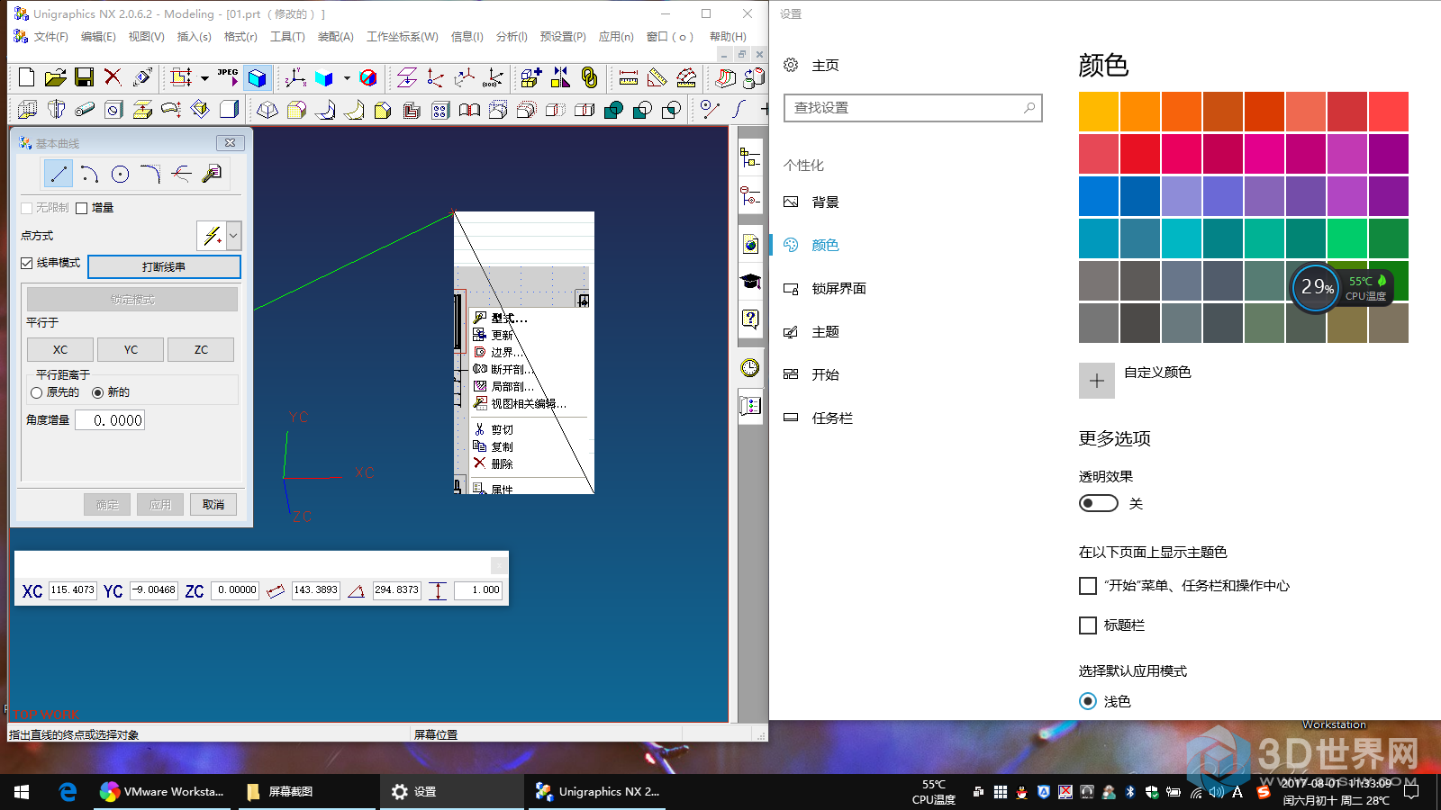Screen dimensions: 1441x810
Task: Click the XC parallel button
Action: [x=60, y=350]
